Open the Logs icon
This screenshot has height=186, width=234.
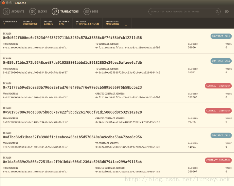click(x=87, y=12)
